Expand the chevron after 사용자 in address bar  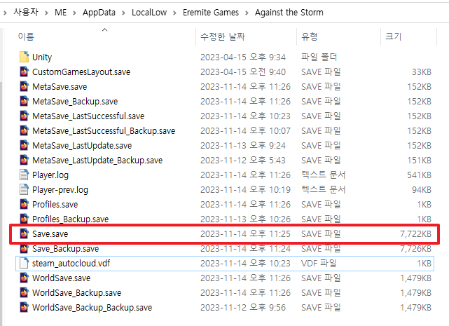[46, 13]
